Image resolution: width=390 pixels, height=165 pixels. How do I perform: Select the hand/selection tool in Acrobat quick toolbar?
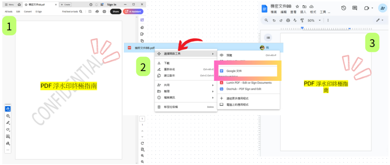click(x=8, y=109)
